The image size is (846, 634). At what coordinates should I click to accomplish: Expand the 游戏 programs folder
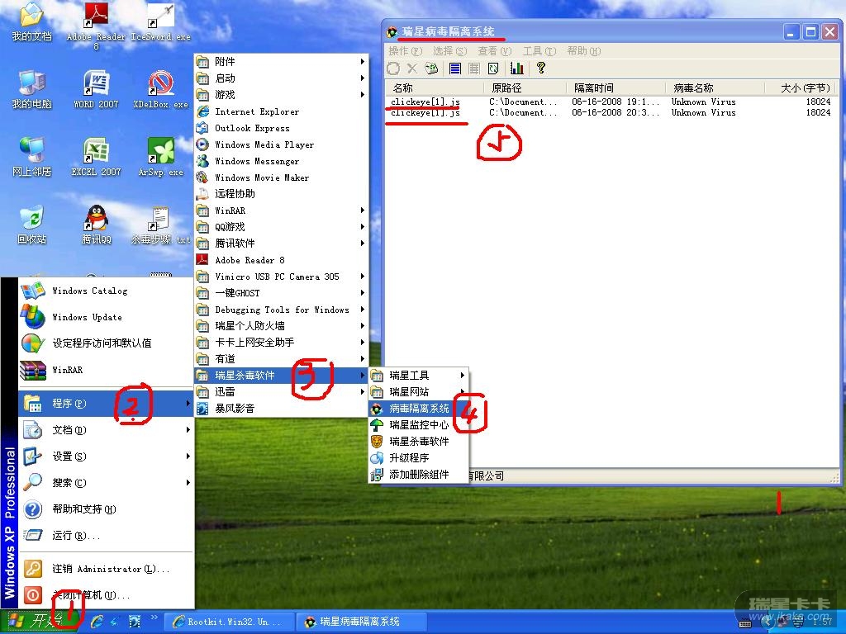[x=281, y=94]
